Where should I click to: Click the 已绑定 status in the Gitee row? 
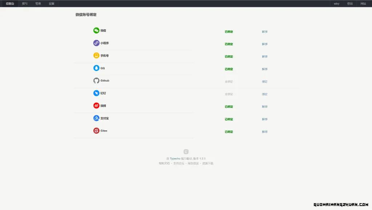(x=229, y=132)
